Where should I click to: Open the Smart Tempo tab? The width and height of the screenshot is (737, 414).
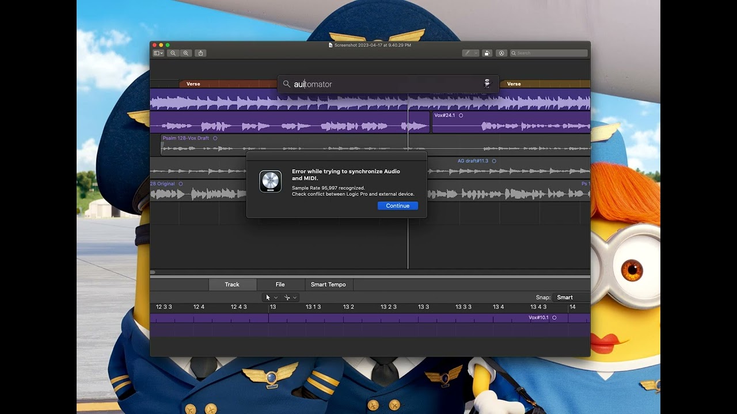[328, 285]
